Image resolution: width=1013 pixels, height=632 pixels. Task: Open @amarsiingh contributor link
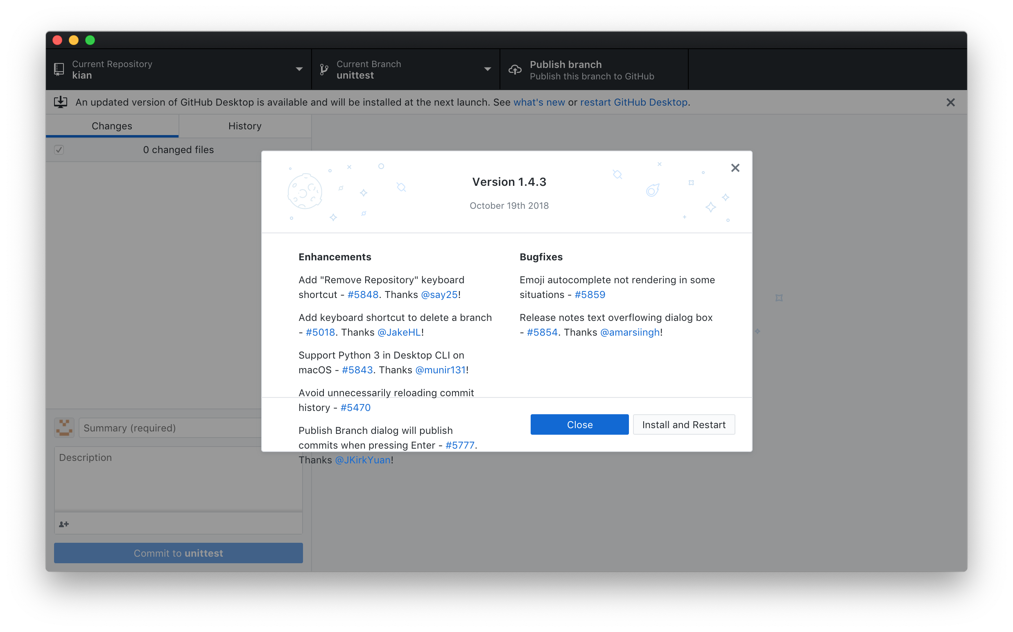click(x=630, y=332)
